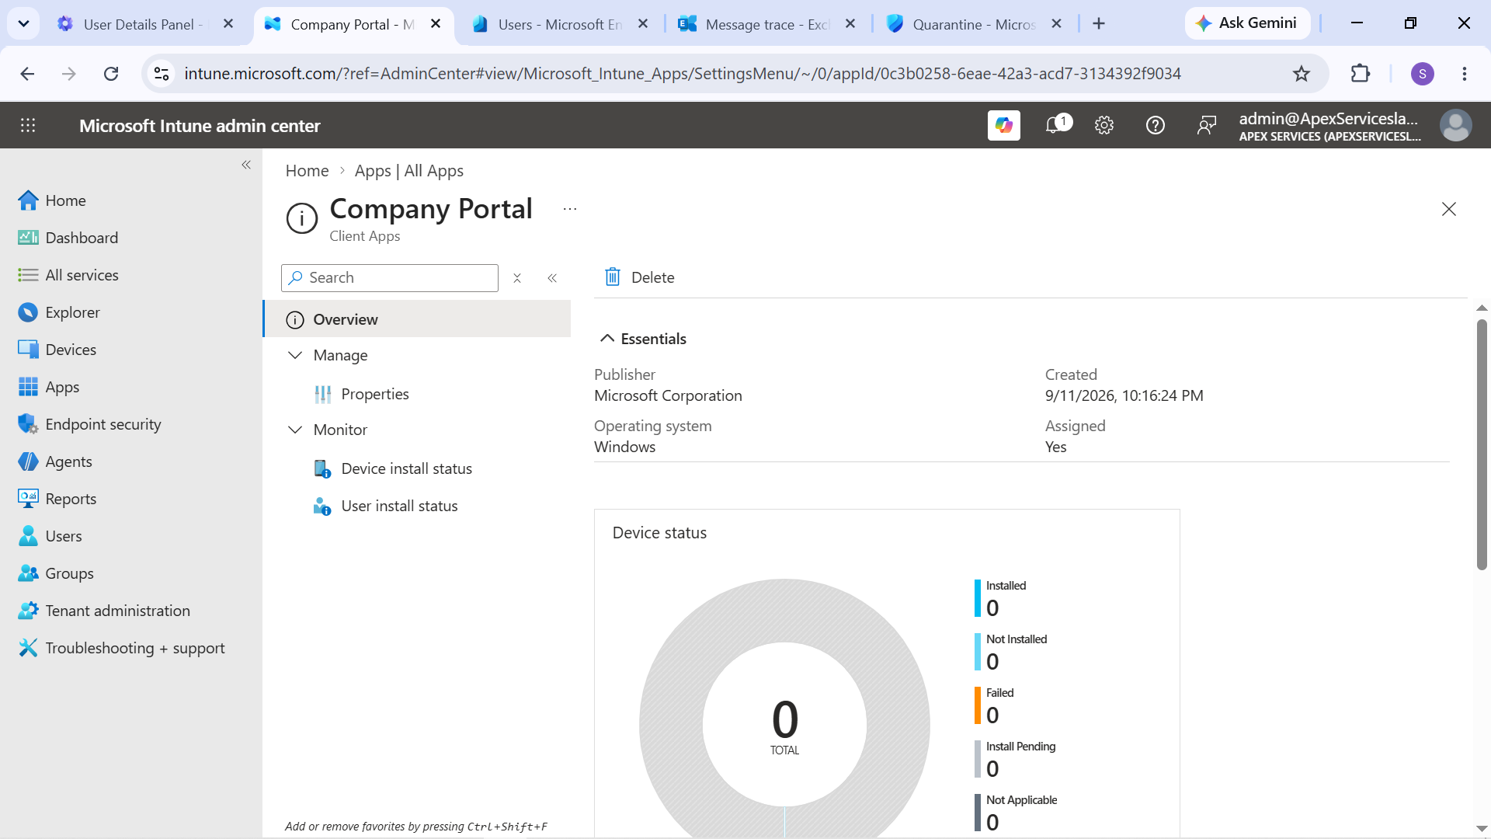Click the Microsoft Intune admin center title
Viewport: 1491px width, 839px height.
click(200, 126)
